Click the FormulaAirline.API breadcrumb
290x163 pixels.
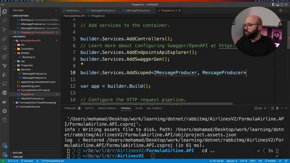pos(74,16)
